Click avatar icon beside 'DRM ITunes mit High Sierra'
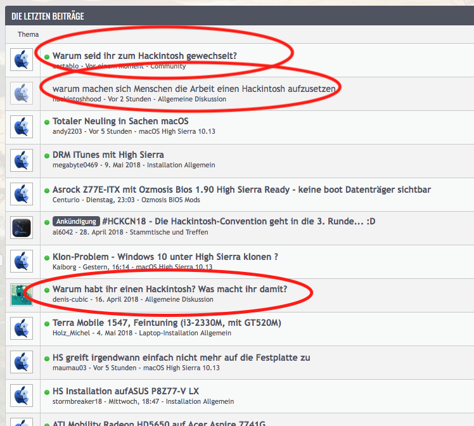Viewport: 474px width, 426px height. click(x=22, y=160)
